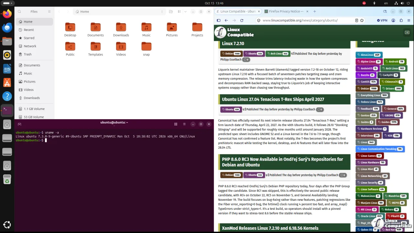Select Trash in the Files sidebar
Viewport: 414px width, 233px height.
point(34,54)
